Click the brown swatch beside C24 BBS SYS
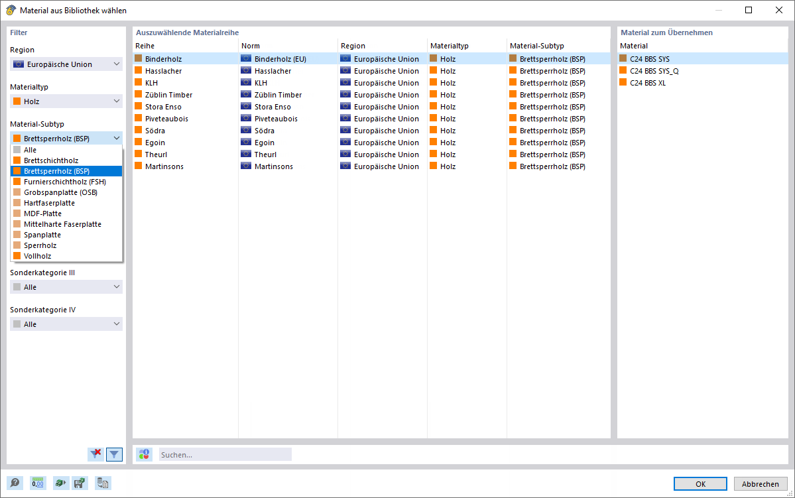Screen dimensions: 795x498 pos(623,58)
